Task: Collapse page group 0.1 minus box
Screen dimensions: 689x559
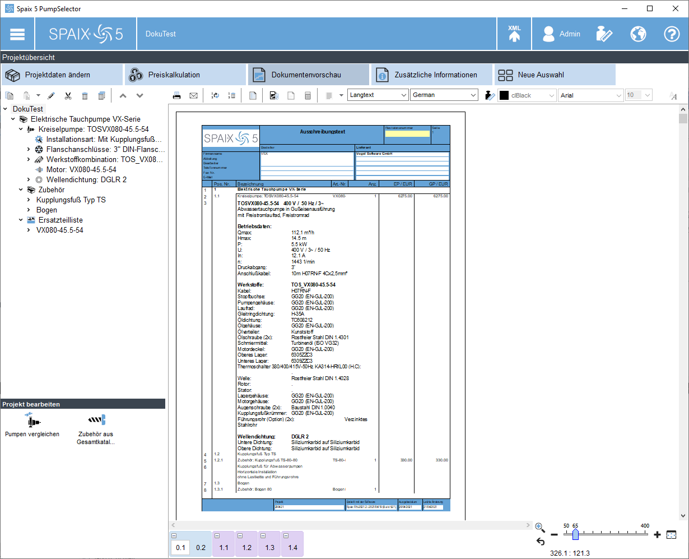Action: pyautogui.click(x=174, y=537)
